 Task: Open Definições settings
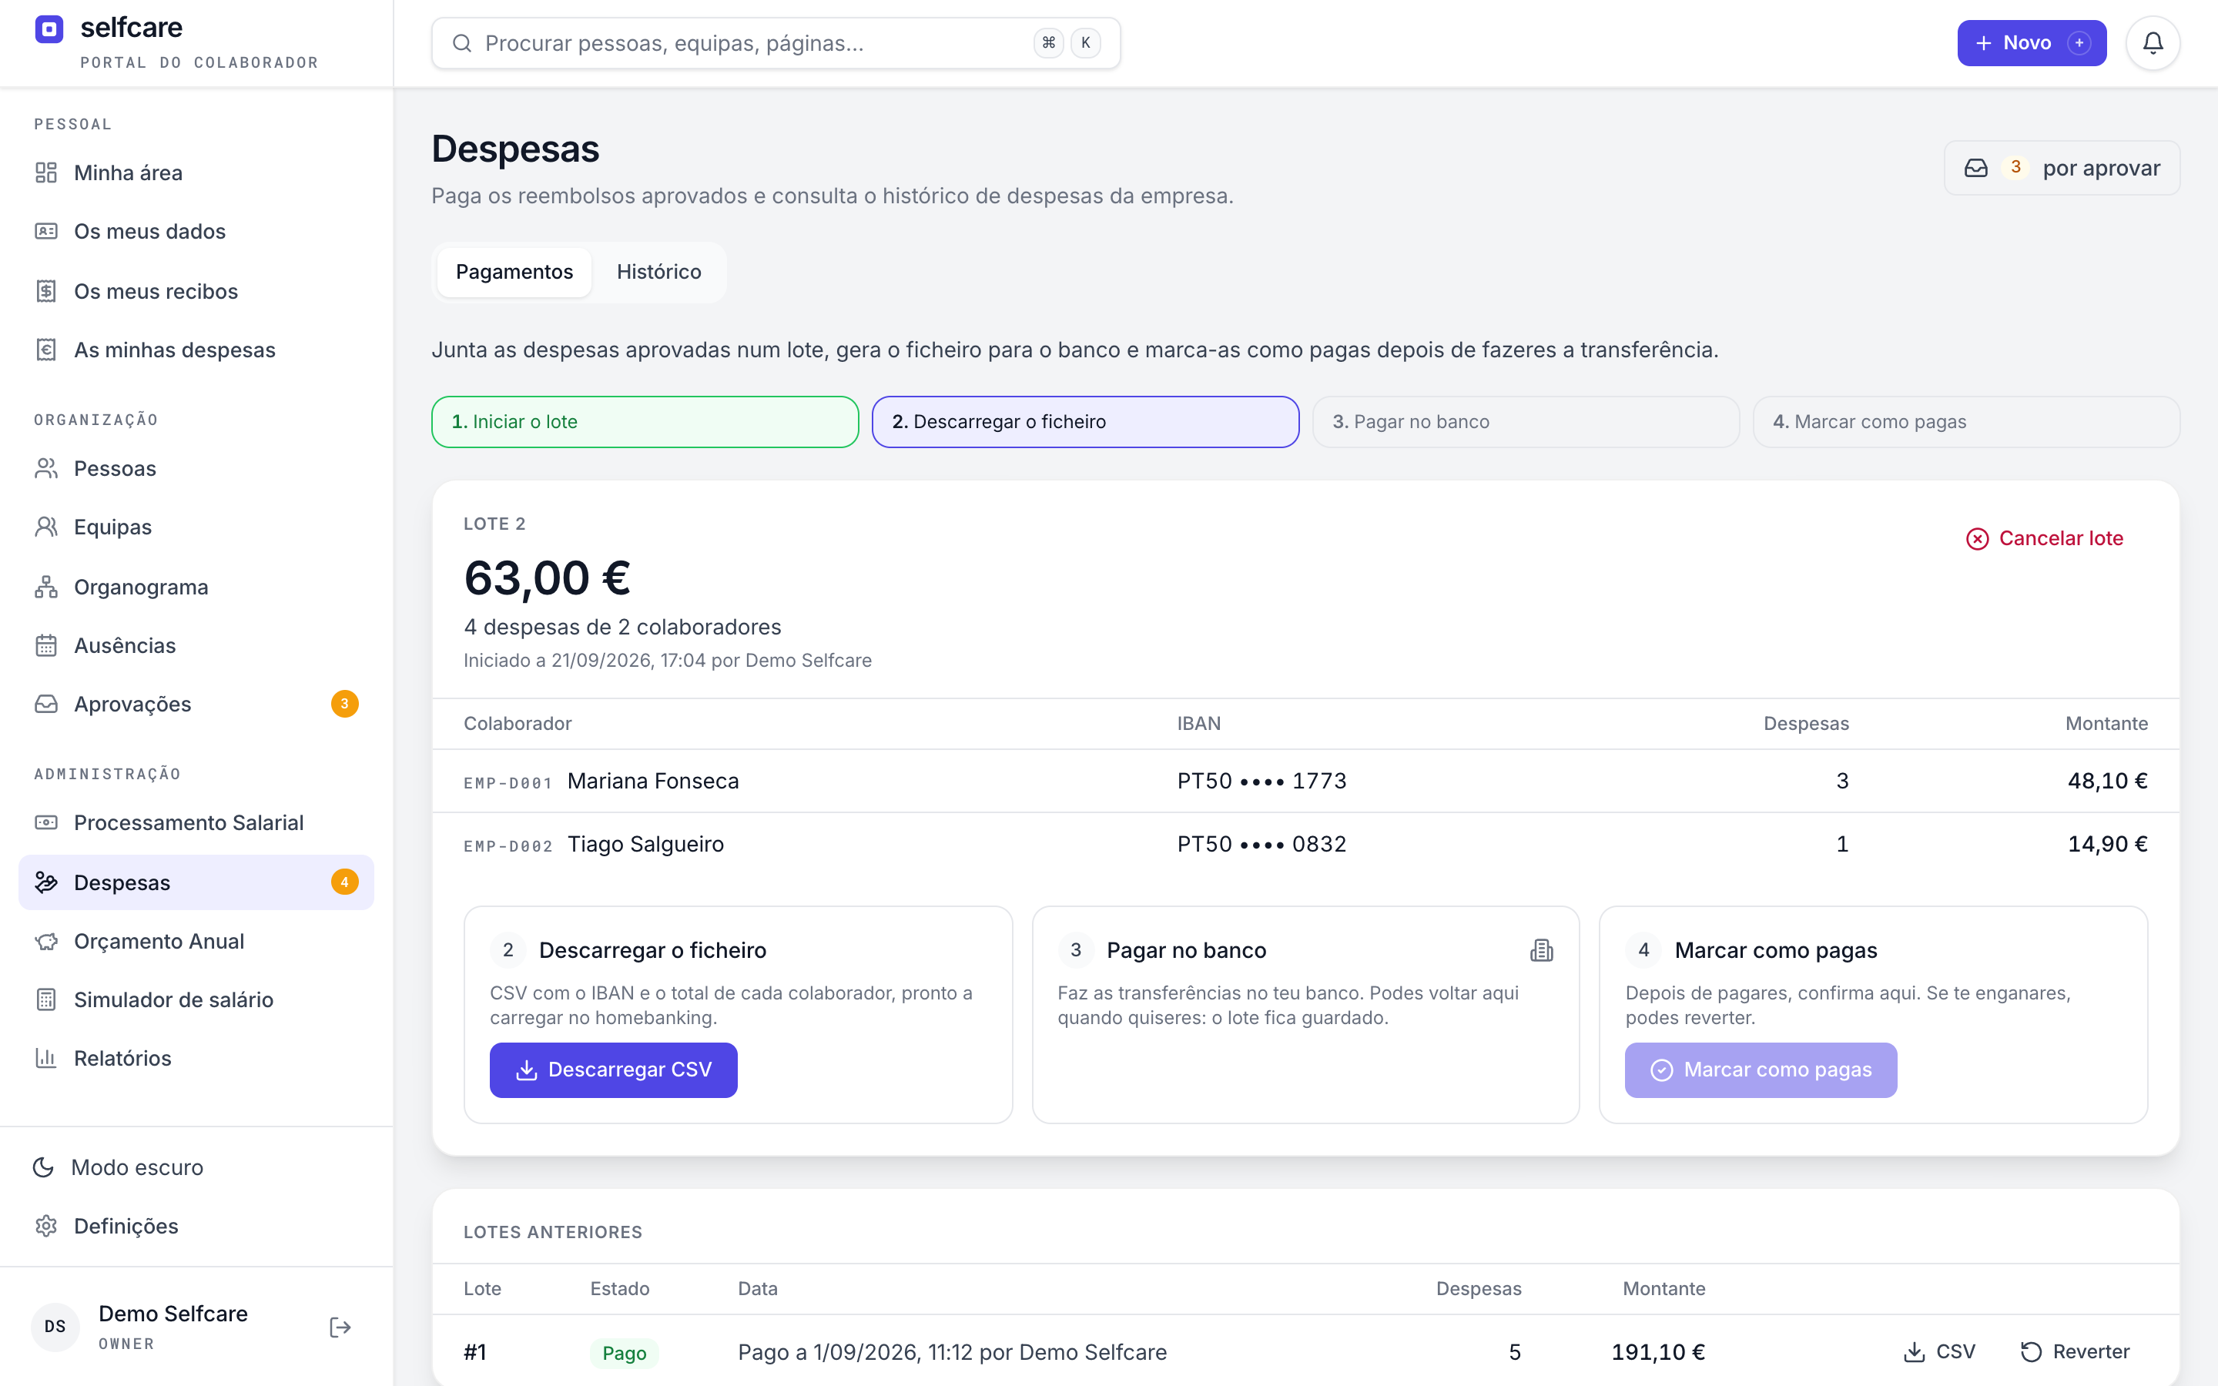tap(196, 1226)
